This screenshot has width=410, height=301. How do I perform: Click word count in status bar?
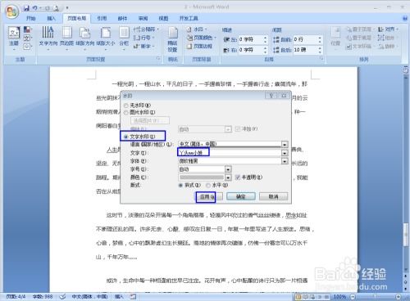(43, 297)
